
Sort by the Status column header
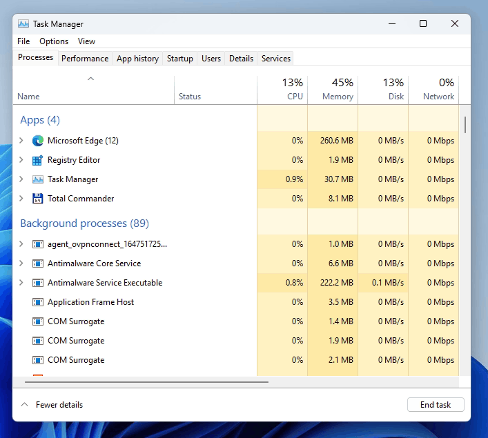click(215, 90)
